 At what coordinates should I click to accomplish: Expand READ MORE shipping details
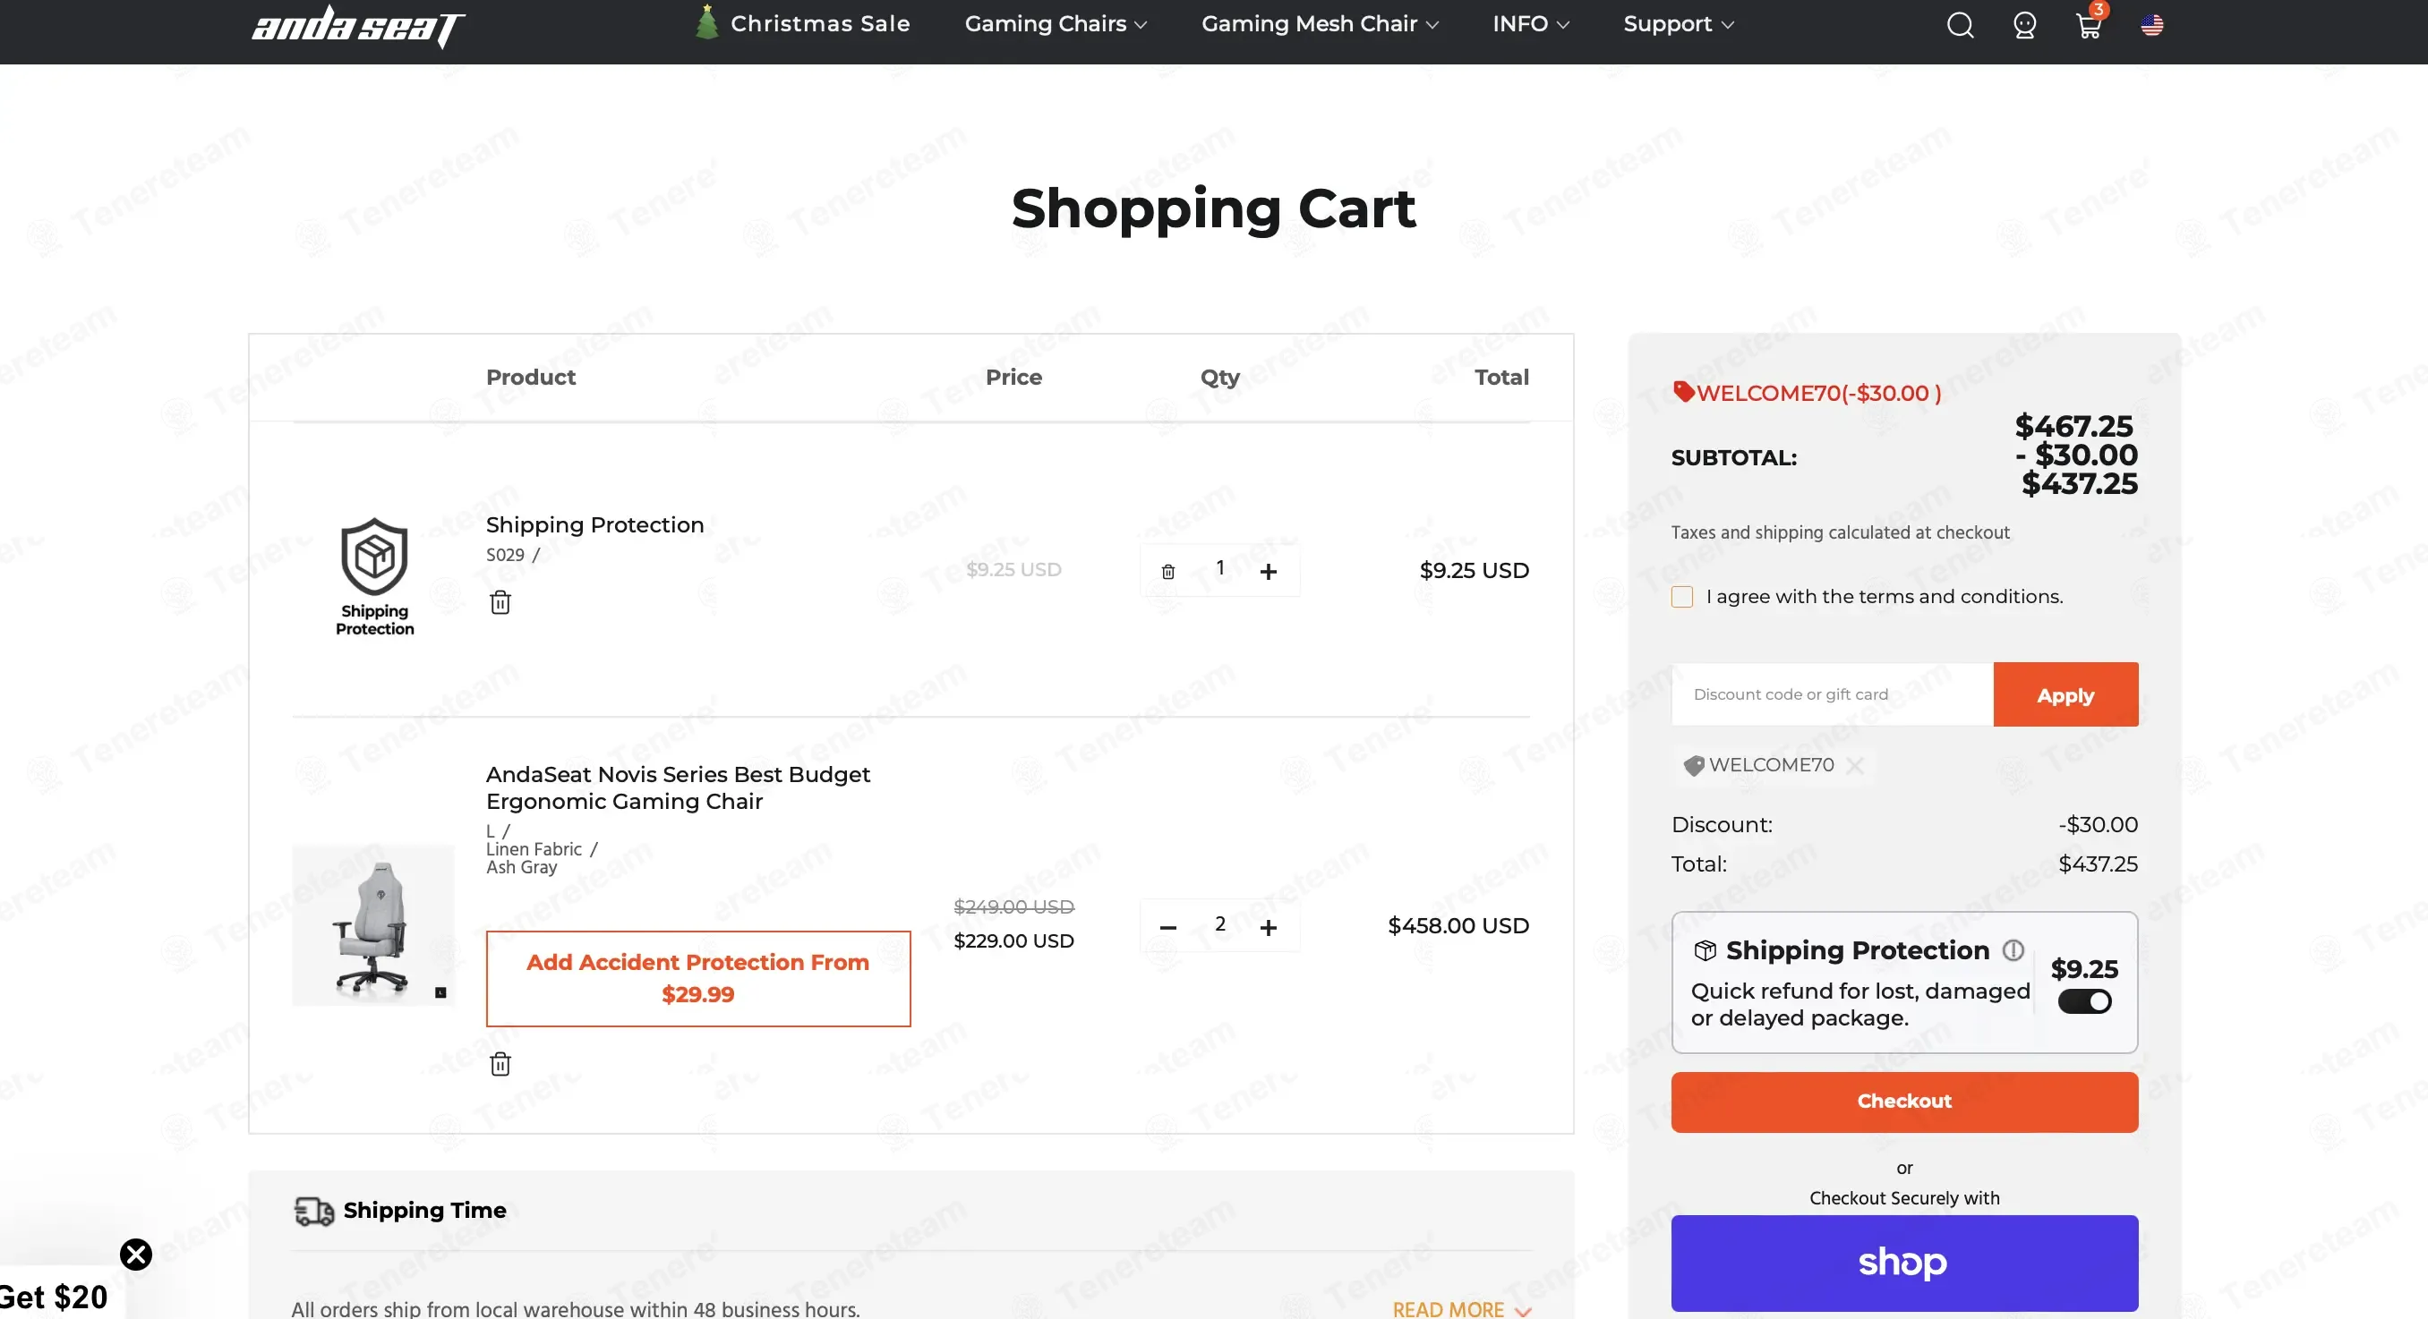click(x=1460, y=1308)
